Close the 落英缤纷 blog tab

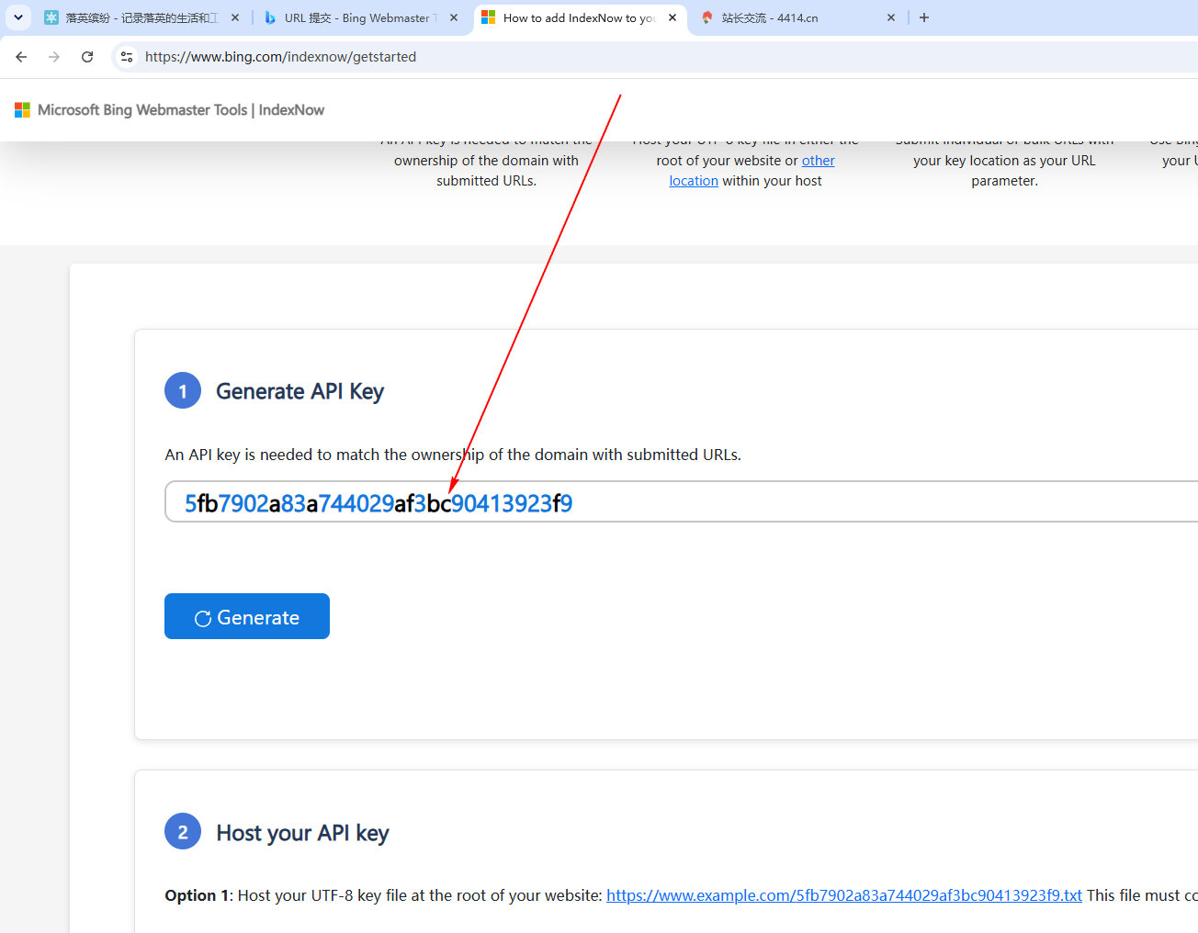click(235, 17)
